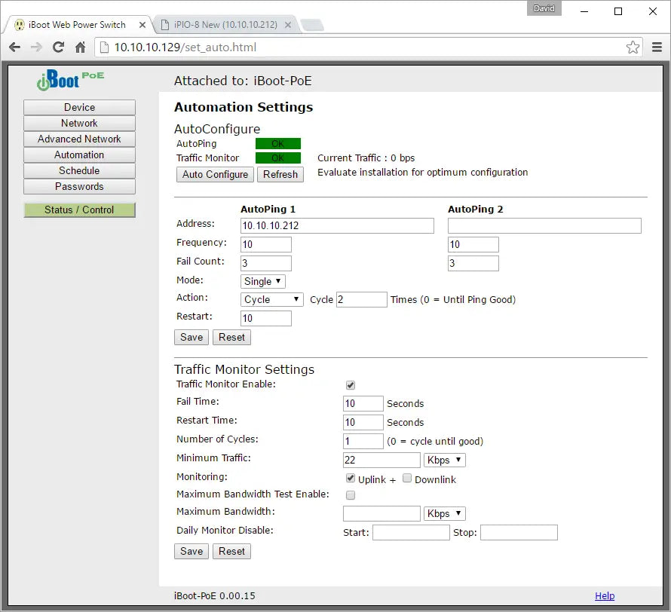Reload the page with the refresh icon
671x612 pixels.
58,47
